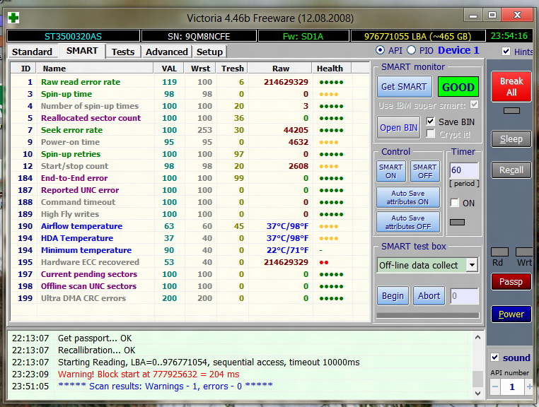Image resolution: width=539 pixels, height=407 pixels.
Task: Select the Airflow temperature row
Action: [190, 226]
